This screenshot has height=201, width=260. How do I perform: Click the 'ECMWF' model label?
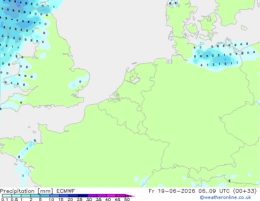coord(66,191)
